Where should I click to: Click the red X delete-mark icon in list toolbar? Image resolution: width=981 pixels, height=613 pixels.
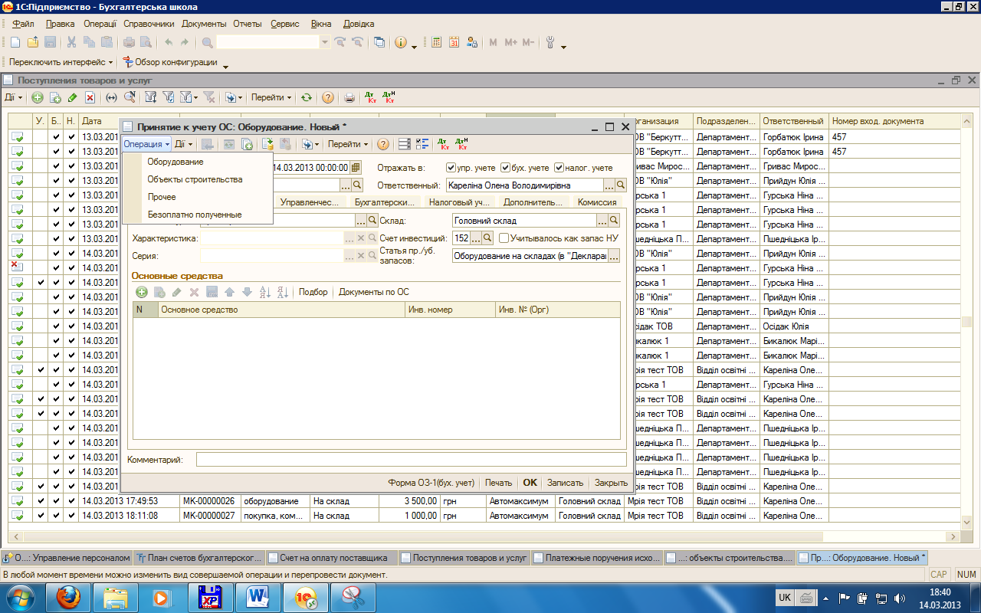click(x=90, y=97)
